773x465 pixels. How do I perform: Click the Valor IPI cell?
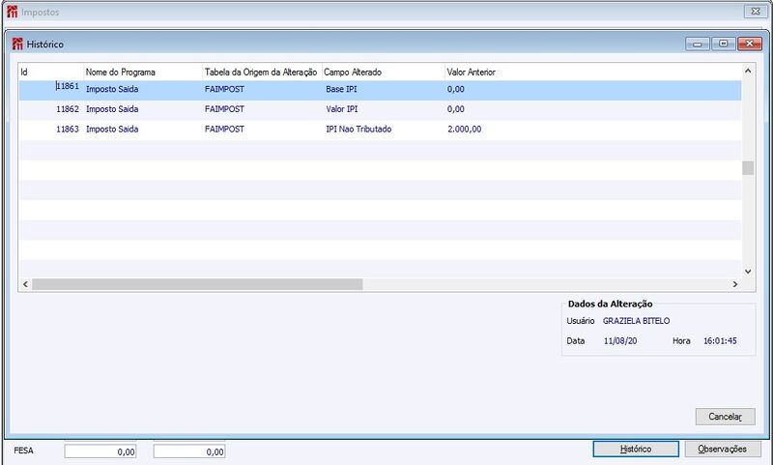coord(342,109)
